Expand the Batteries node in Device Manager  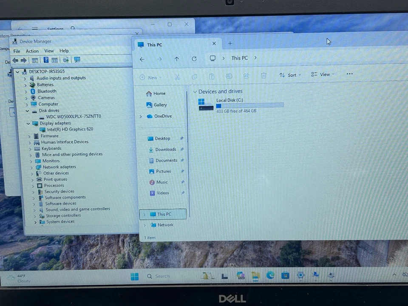coord(25,85)
